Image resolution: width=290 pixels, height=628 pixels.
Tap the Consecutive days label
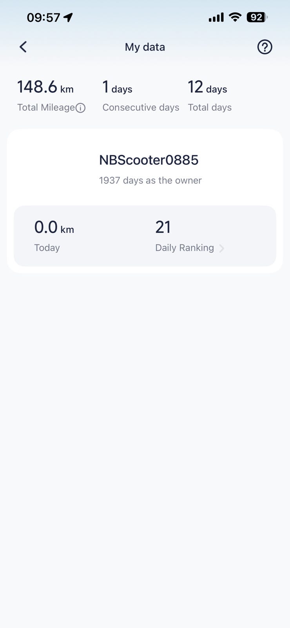tap(141, 108)
